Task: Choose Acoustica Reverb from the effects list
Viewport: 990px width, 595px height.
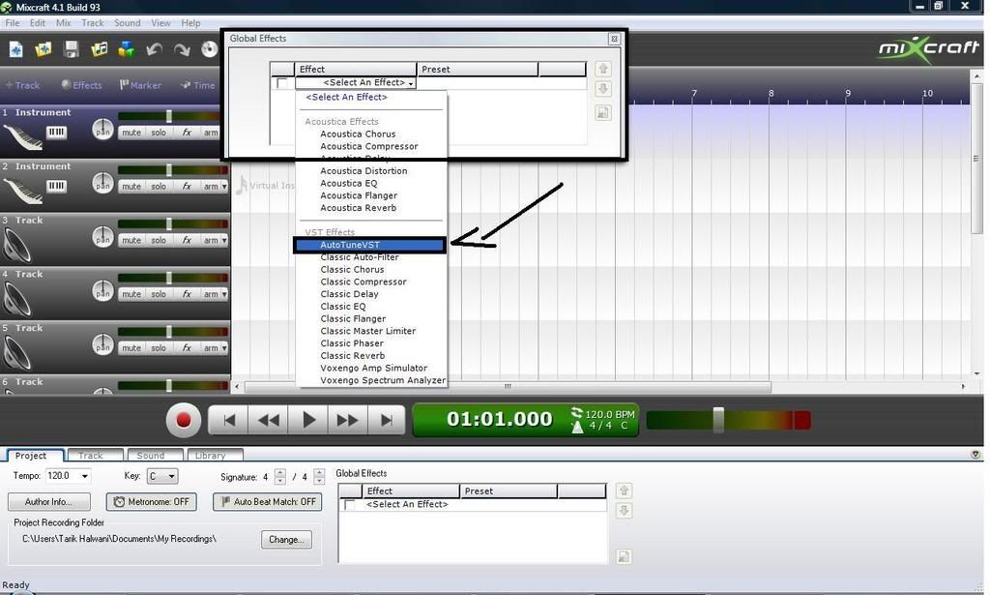Action: 358,208
